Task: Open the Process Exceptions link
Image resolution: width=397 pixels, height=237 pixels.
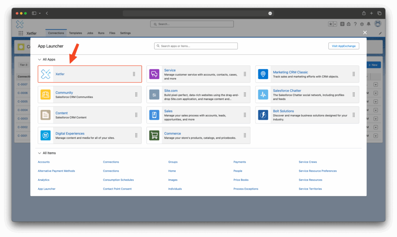Action: coord(246,189)
